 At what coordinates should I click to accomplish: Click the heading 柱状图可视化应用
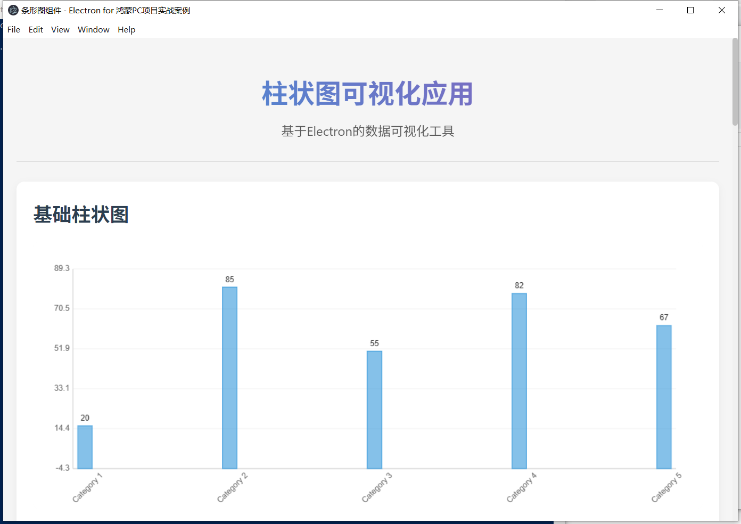point(367,94)
